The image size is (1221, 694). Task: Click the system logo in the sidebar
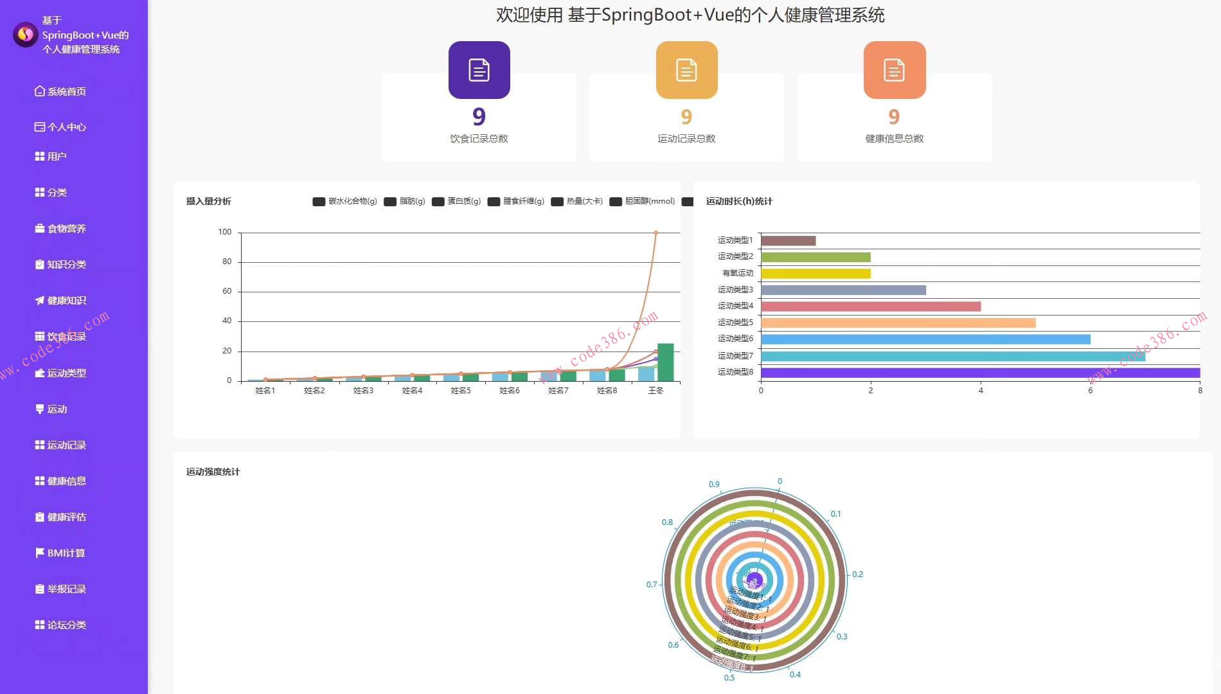click(x=26, y=35)
